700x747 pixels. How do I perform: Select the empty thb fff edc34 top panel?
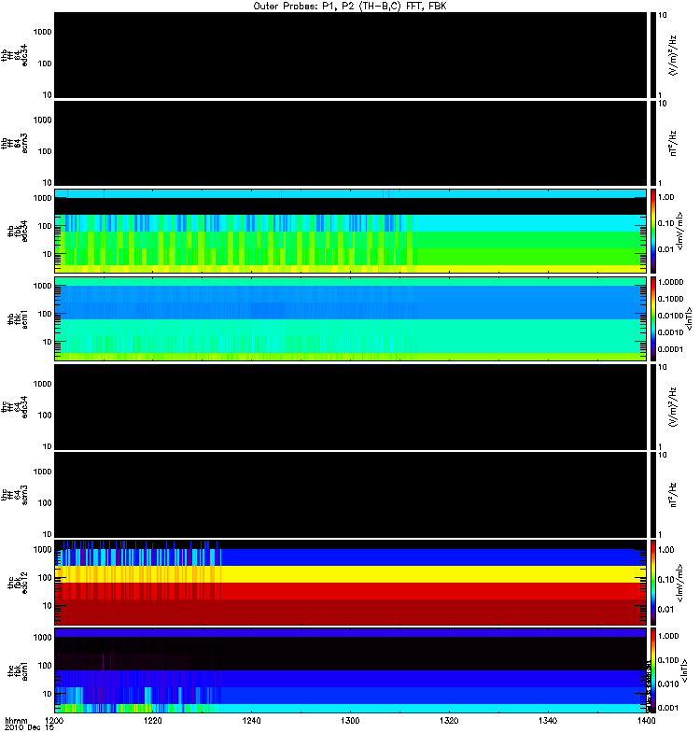click(350, 55)
